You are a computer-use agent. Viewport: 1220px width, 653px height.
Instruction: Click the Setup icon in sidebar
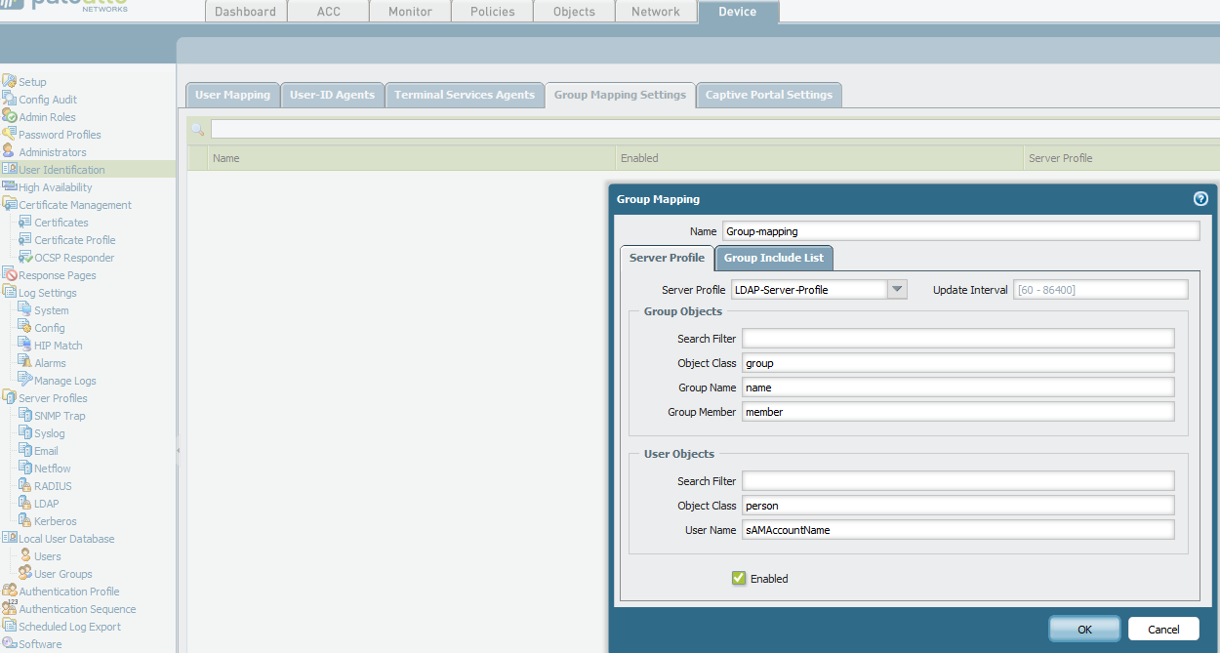[x=9, y=81]
